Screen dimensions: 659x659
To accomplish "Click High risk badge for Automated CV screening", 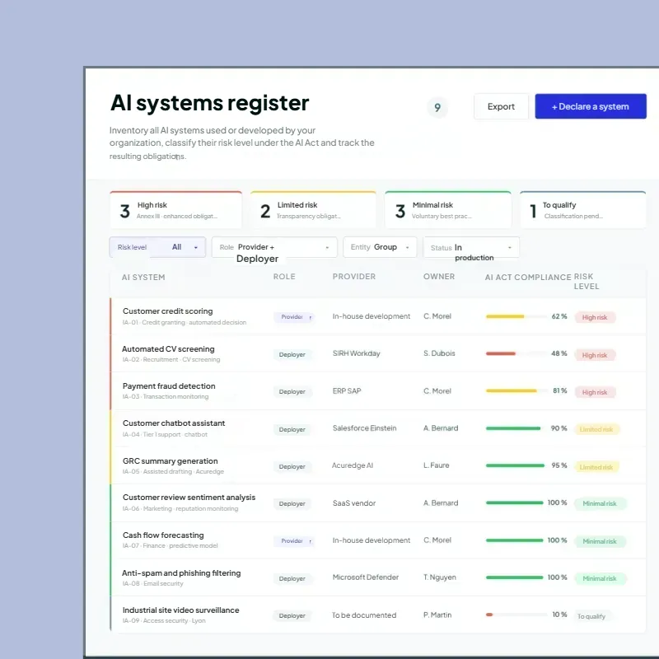I will point(595,355).
